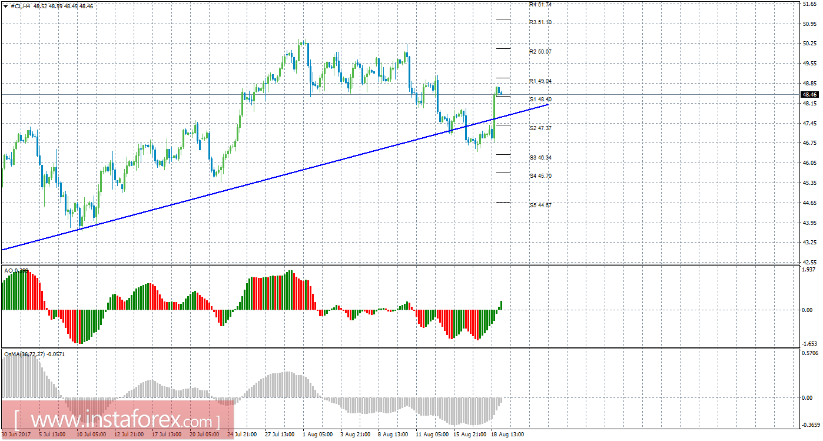Click the 0.00 value on AO scale
This screenshot has width=823, height=441.
point(808,310)
